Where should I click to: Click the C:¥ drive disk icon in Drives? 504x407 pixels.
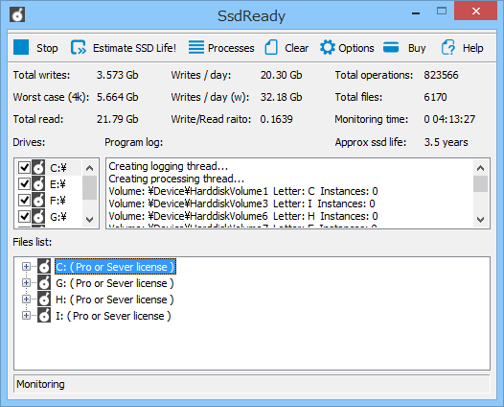click(x=38, y=167)
